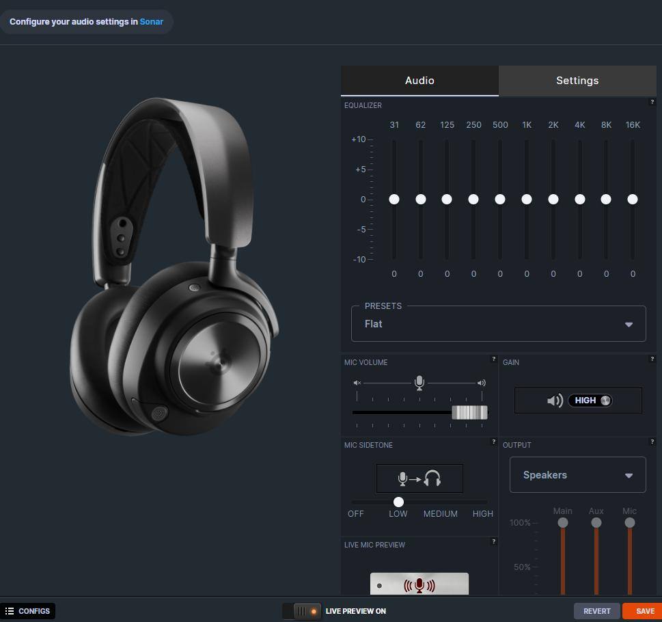The width and height of the screenshot is (662, 622).
Task: Switch to the Settings tab
Action: pos(577,81)
